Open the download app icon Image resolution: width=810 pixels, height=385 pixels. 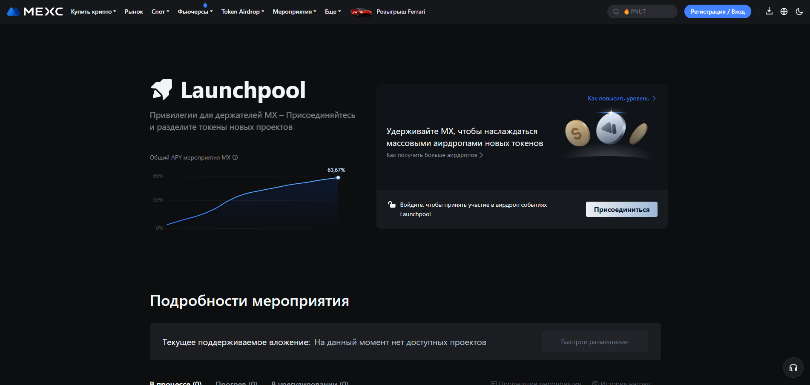(x=769, y=11)
